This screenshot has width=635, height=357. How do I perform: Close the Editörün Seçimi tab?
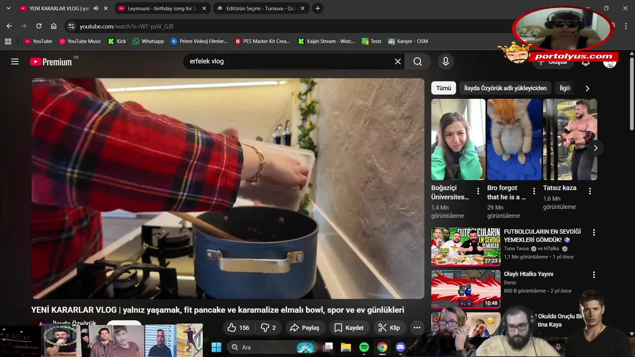tap(303, 8)
